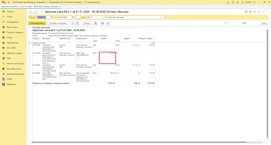Click the find magnifier toolbar icon

tap(73, 23)
